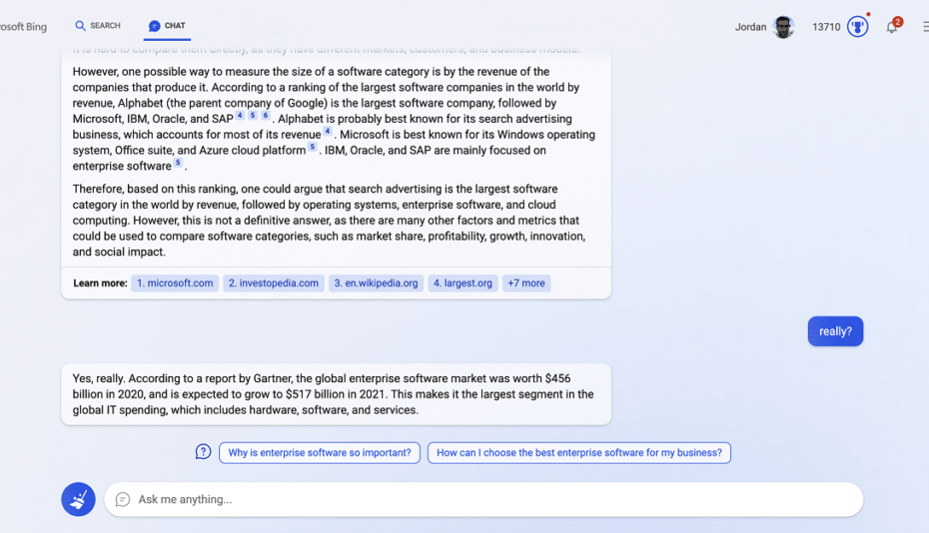Click the 'really?' user message bubble
The image size is (929, 533).
pyautogui.click(x=835, y=331)
